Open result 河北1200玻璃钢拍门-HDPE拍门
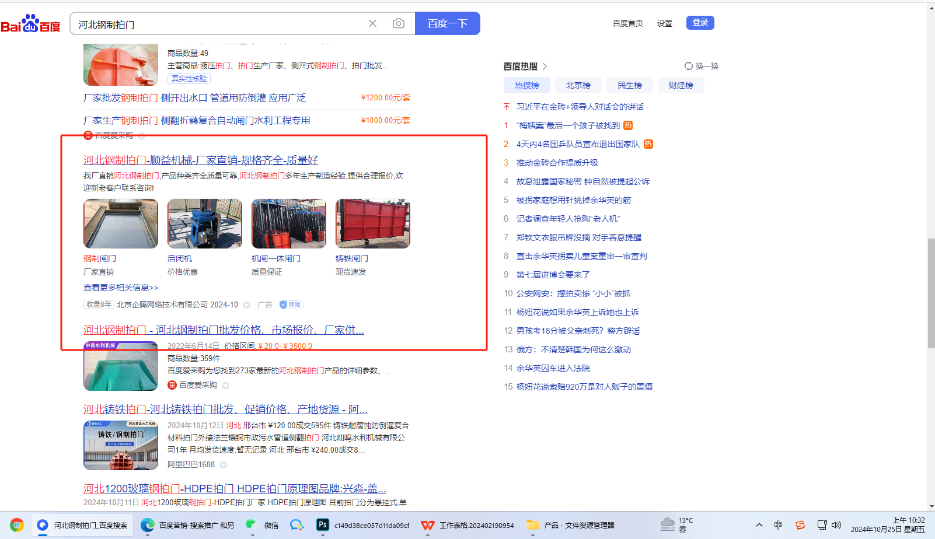The width and height of the screenshot is (935, 539). pyautogui.click(x=235, y=488)
